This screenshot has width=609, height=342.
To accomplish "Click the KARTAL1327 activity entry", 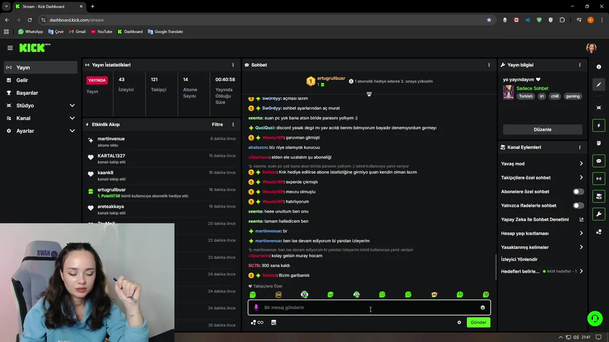I will tap(162, 159).
